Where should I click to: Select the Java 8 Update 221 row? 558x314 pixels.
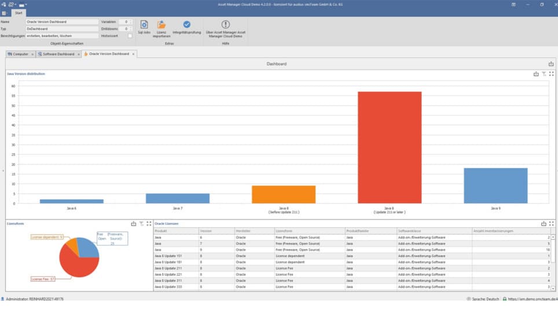coord(352,275)
